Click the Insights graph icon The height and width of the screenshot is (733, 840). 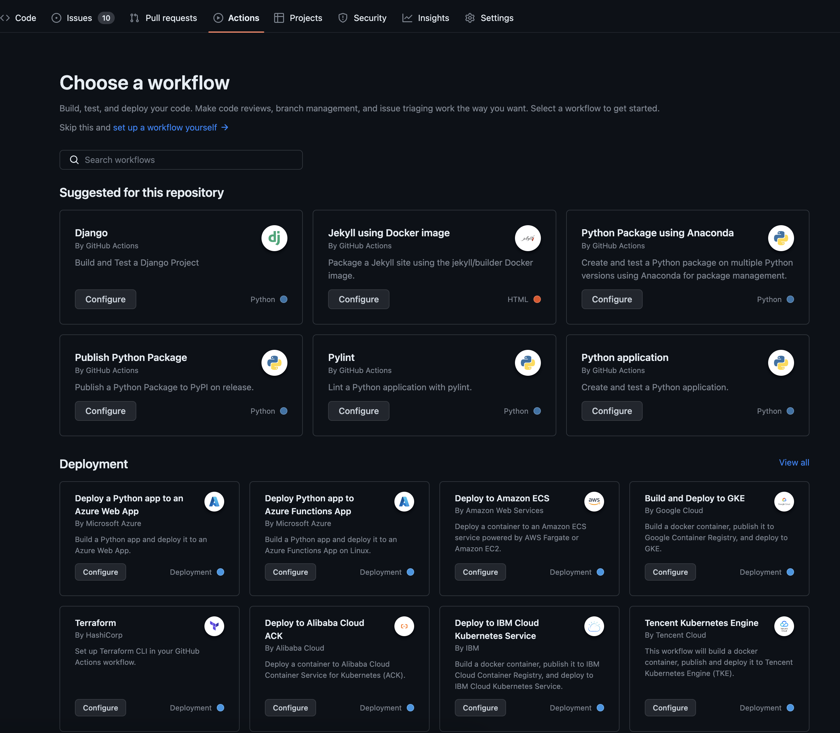click(407, 18)
